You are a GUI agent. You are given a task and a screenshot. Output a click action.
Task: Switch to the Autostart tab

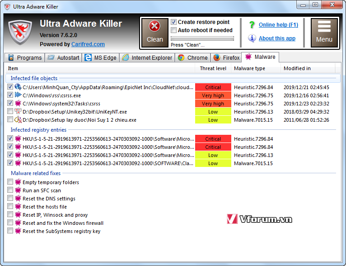pos(63,57)
